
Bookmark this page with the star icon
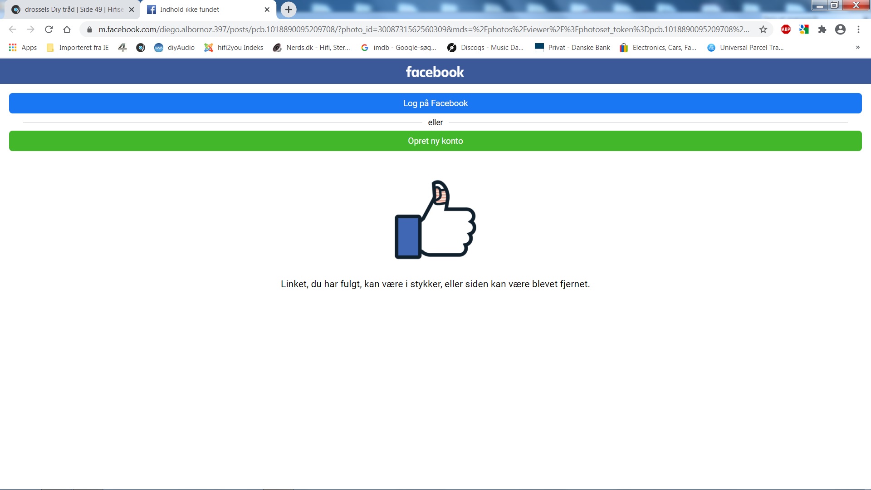coord(763,29)
